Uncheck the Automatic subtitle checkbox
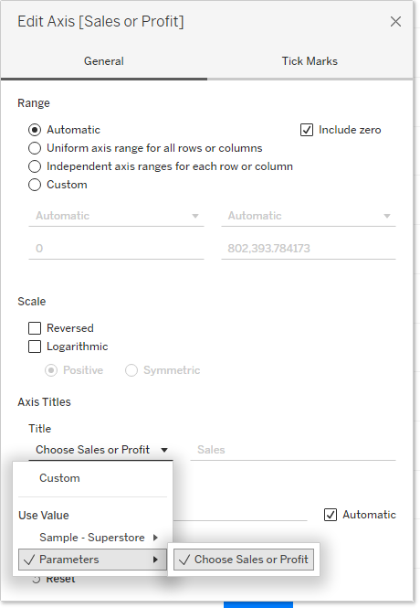This screenshot has height=608, width=420. [x=331, y=515]
